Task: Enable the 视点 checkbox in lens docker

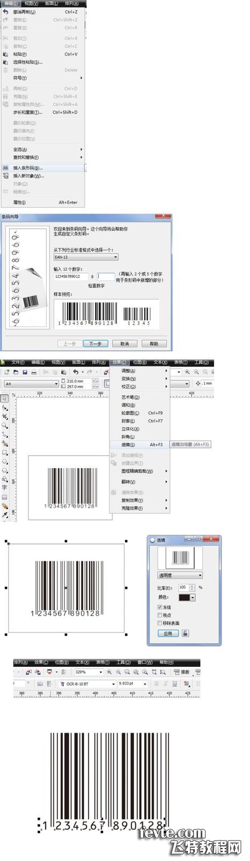Action: click(160, 615)
